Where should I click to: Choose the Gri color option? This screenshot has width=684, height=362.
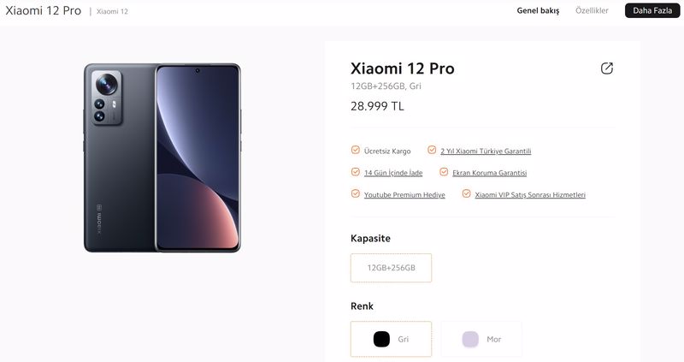392,339
